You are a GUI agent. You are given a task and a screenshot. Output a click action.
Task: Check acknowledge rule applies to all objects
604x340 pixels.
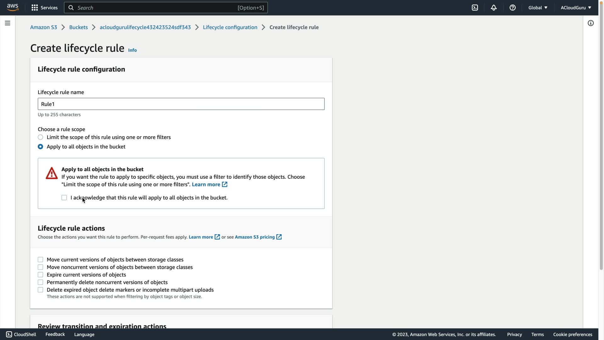click(64, 198)
